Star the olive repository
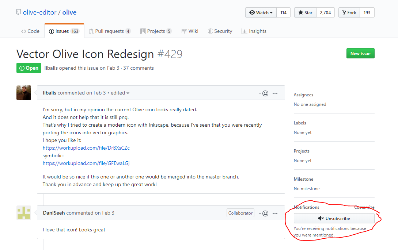 306,12
